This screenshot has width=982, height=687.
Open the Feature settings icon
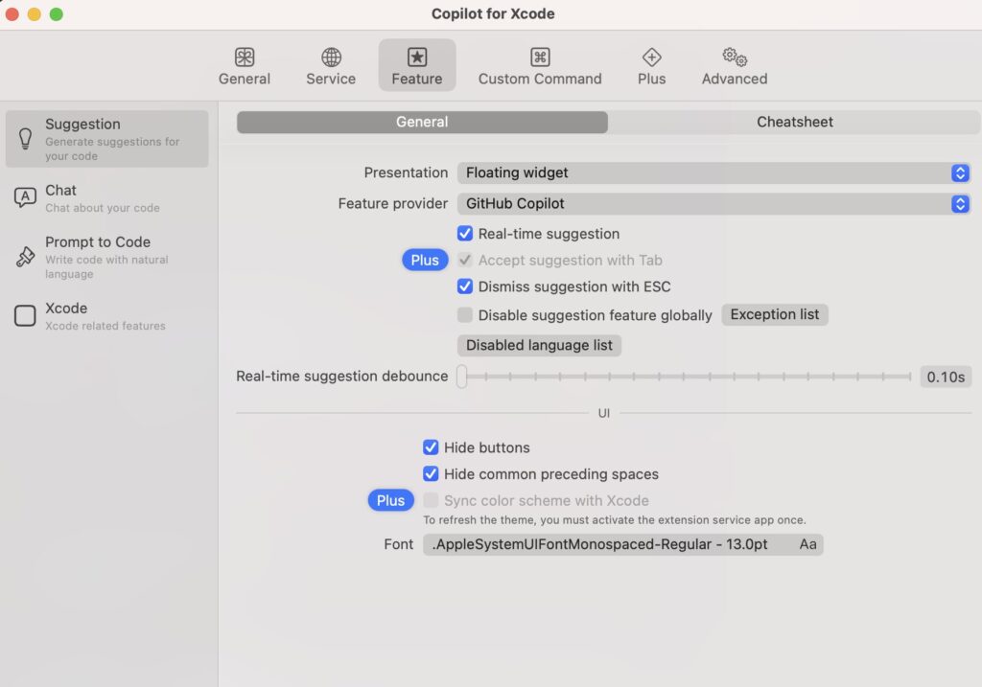click(x=416, y=64)
